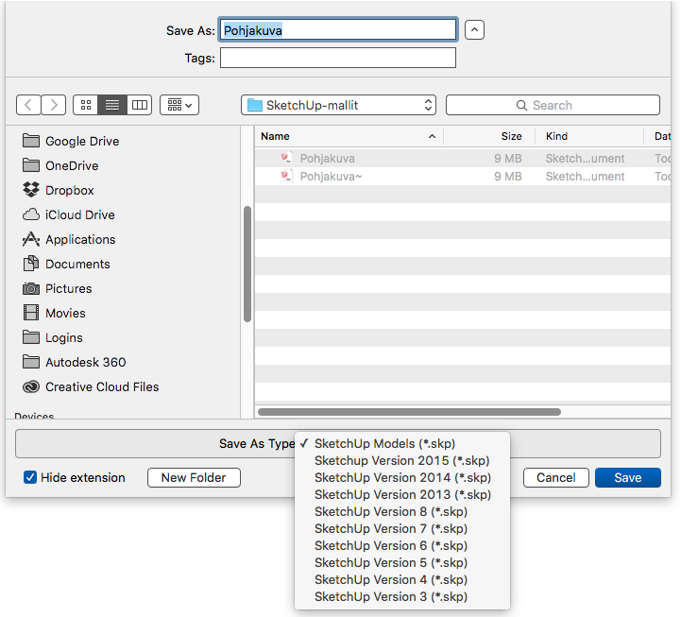Viewport: 681px width, 617px height.
Task: Choose SketchUp Version 3 (*.skp)
Action: (402, 596)
